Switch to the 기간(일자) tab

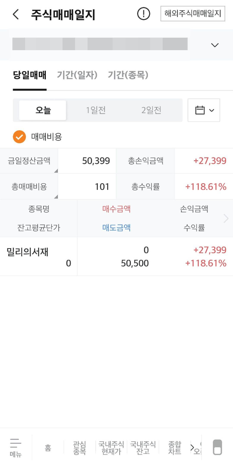78,75
